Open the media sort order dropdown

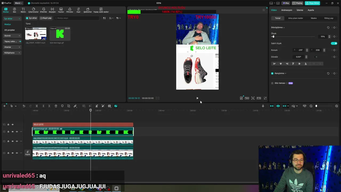coord(111,18)
